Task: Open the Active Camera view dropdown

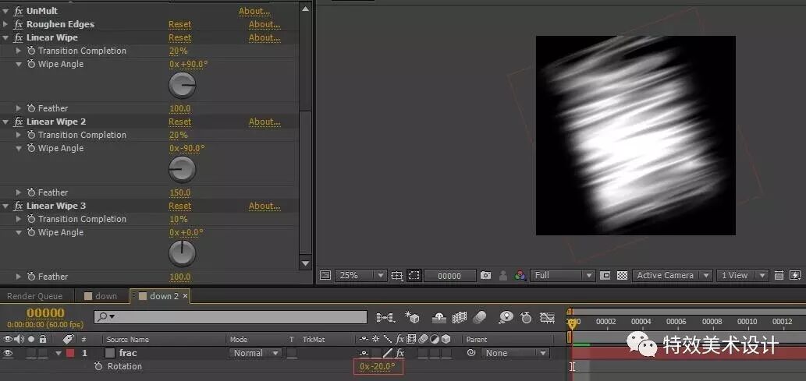Action: point(673,275)
